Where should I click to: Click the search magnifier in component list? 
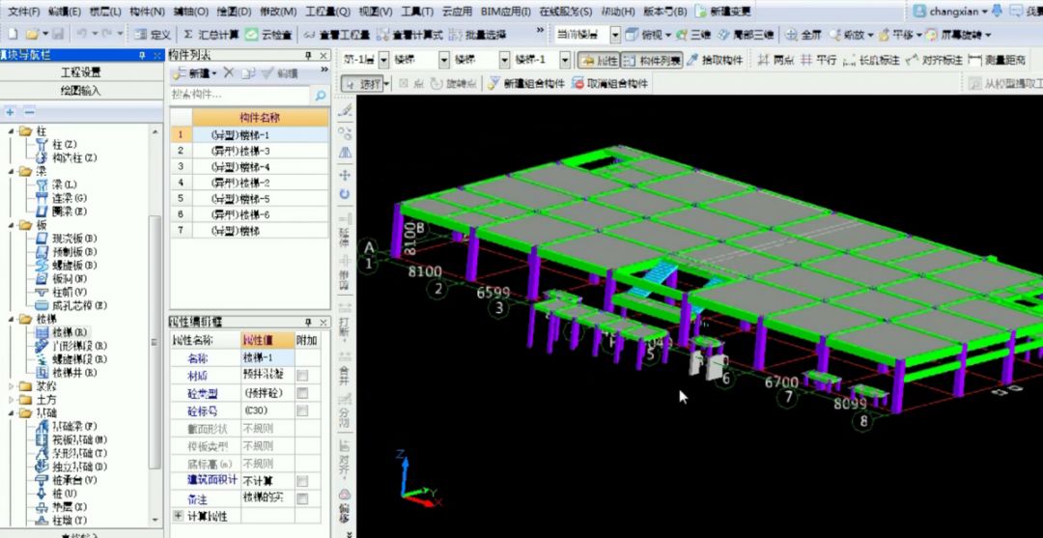coord(320,96)
